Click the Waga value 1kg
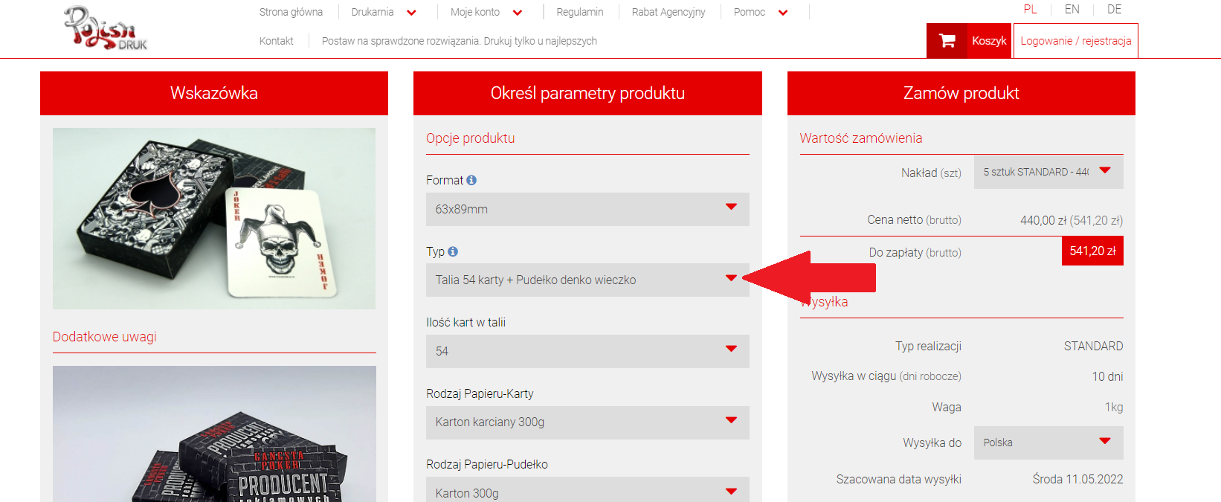The image size is (1221, 502). 1114,407
